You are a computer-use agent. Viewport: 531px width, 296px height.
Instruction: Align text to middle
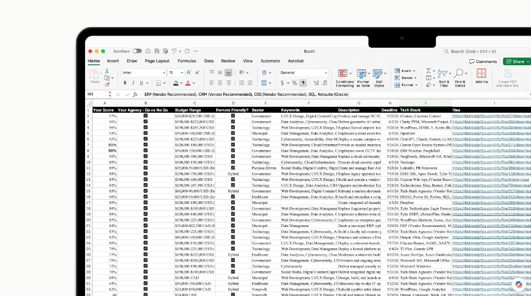(x=220, y=72)
